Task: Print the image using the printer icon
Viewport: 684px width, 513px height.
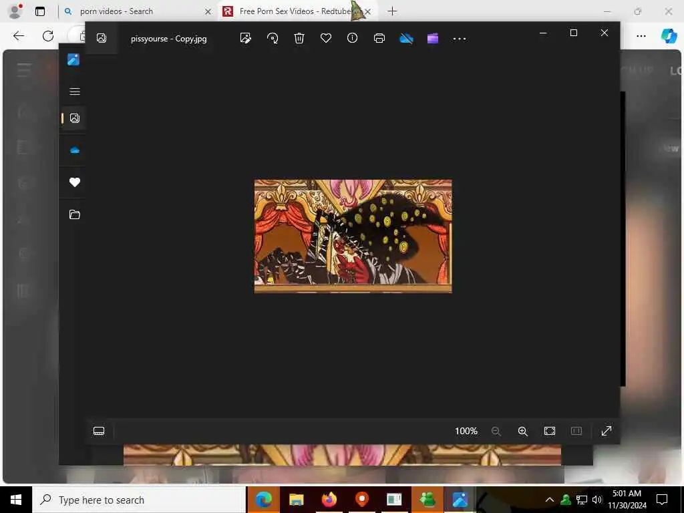Action: click(379, 38)
